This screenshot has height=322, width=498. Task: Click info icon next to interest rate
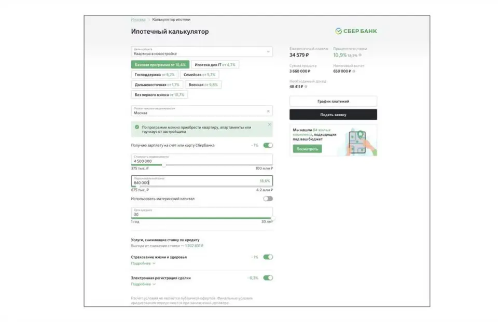coord(360,55)
